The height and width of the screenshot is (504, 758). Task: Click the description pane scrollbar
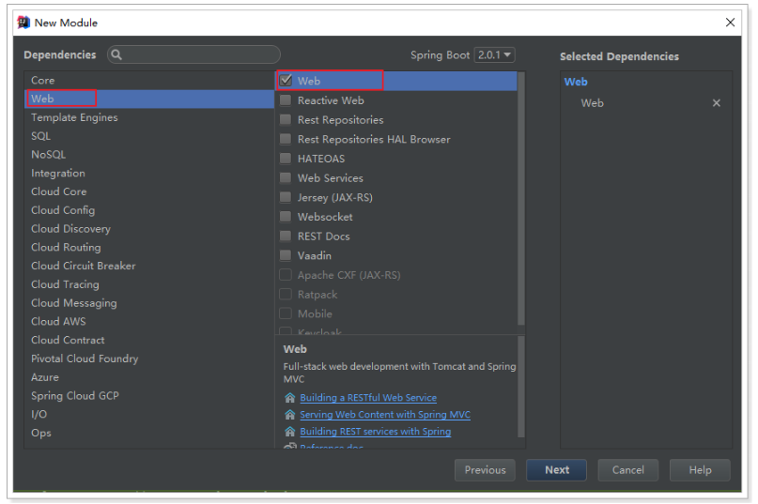click(520, 387)
